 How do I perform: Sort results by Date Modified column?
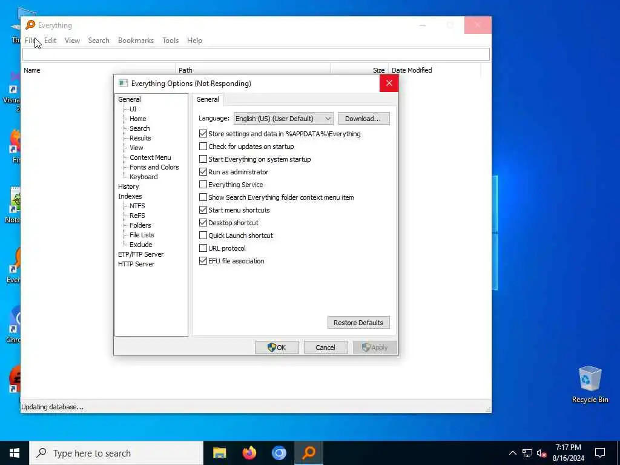tap(435, 70)
